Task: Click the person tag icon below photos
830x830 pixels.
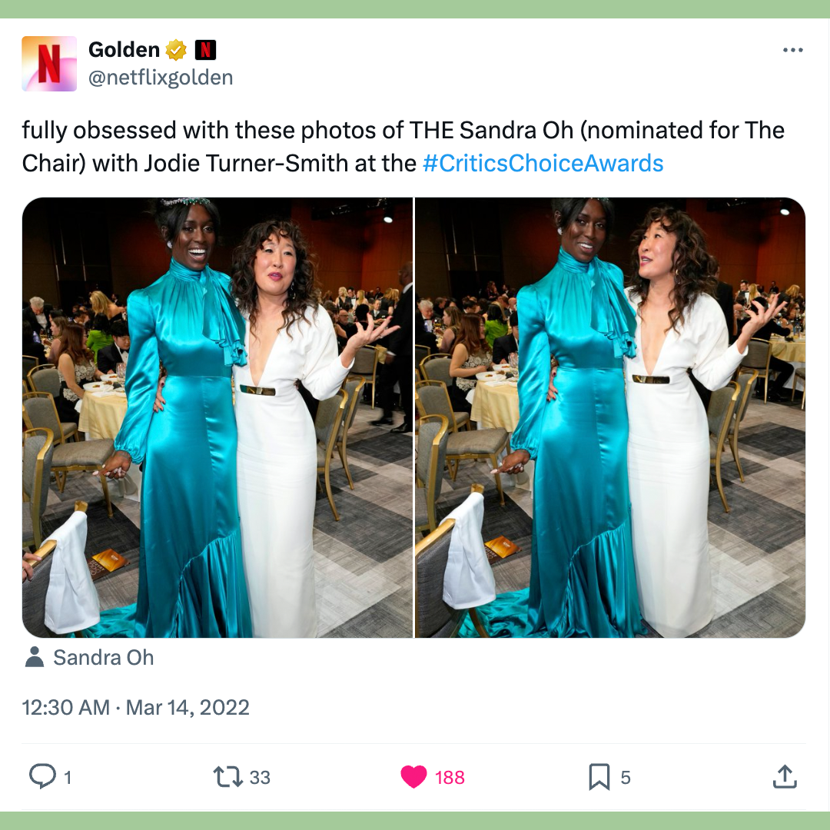Action: tap(35, 657)
